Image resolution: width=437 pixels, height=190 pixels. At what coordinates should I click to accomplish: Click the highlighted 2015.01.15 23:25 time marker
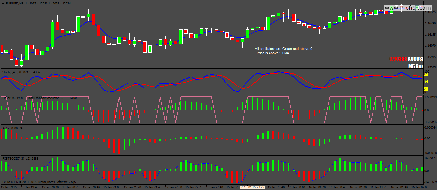click(x=253, y=187)
